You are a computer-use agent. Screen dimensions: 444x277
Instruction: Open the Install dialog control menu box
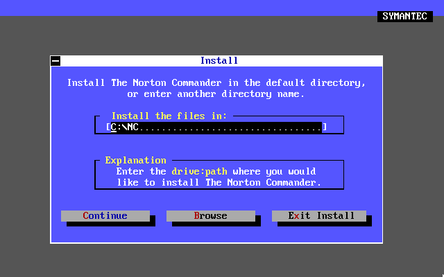55,61
